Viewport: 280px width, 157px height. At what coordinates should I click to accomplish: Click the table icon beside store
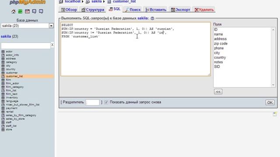coord(3,130)
